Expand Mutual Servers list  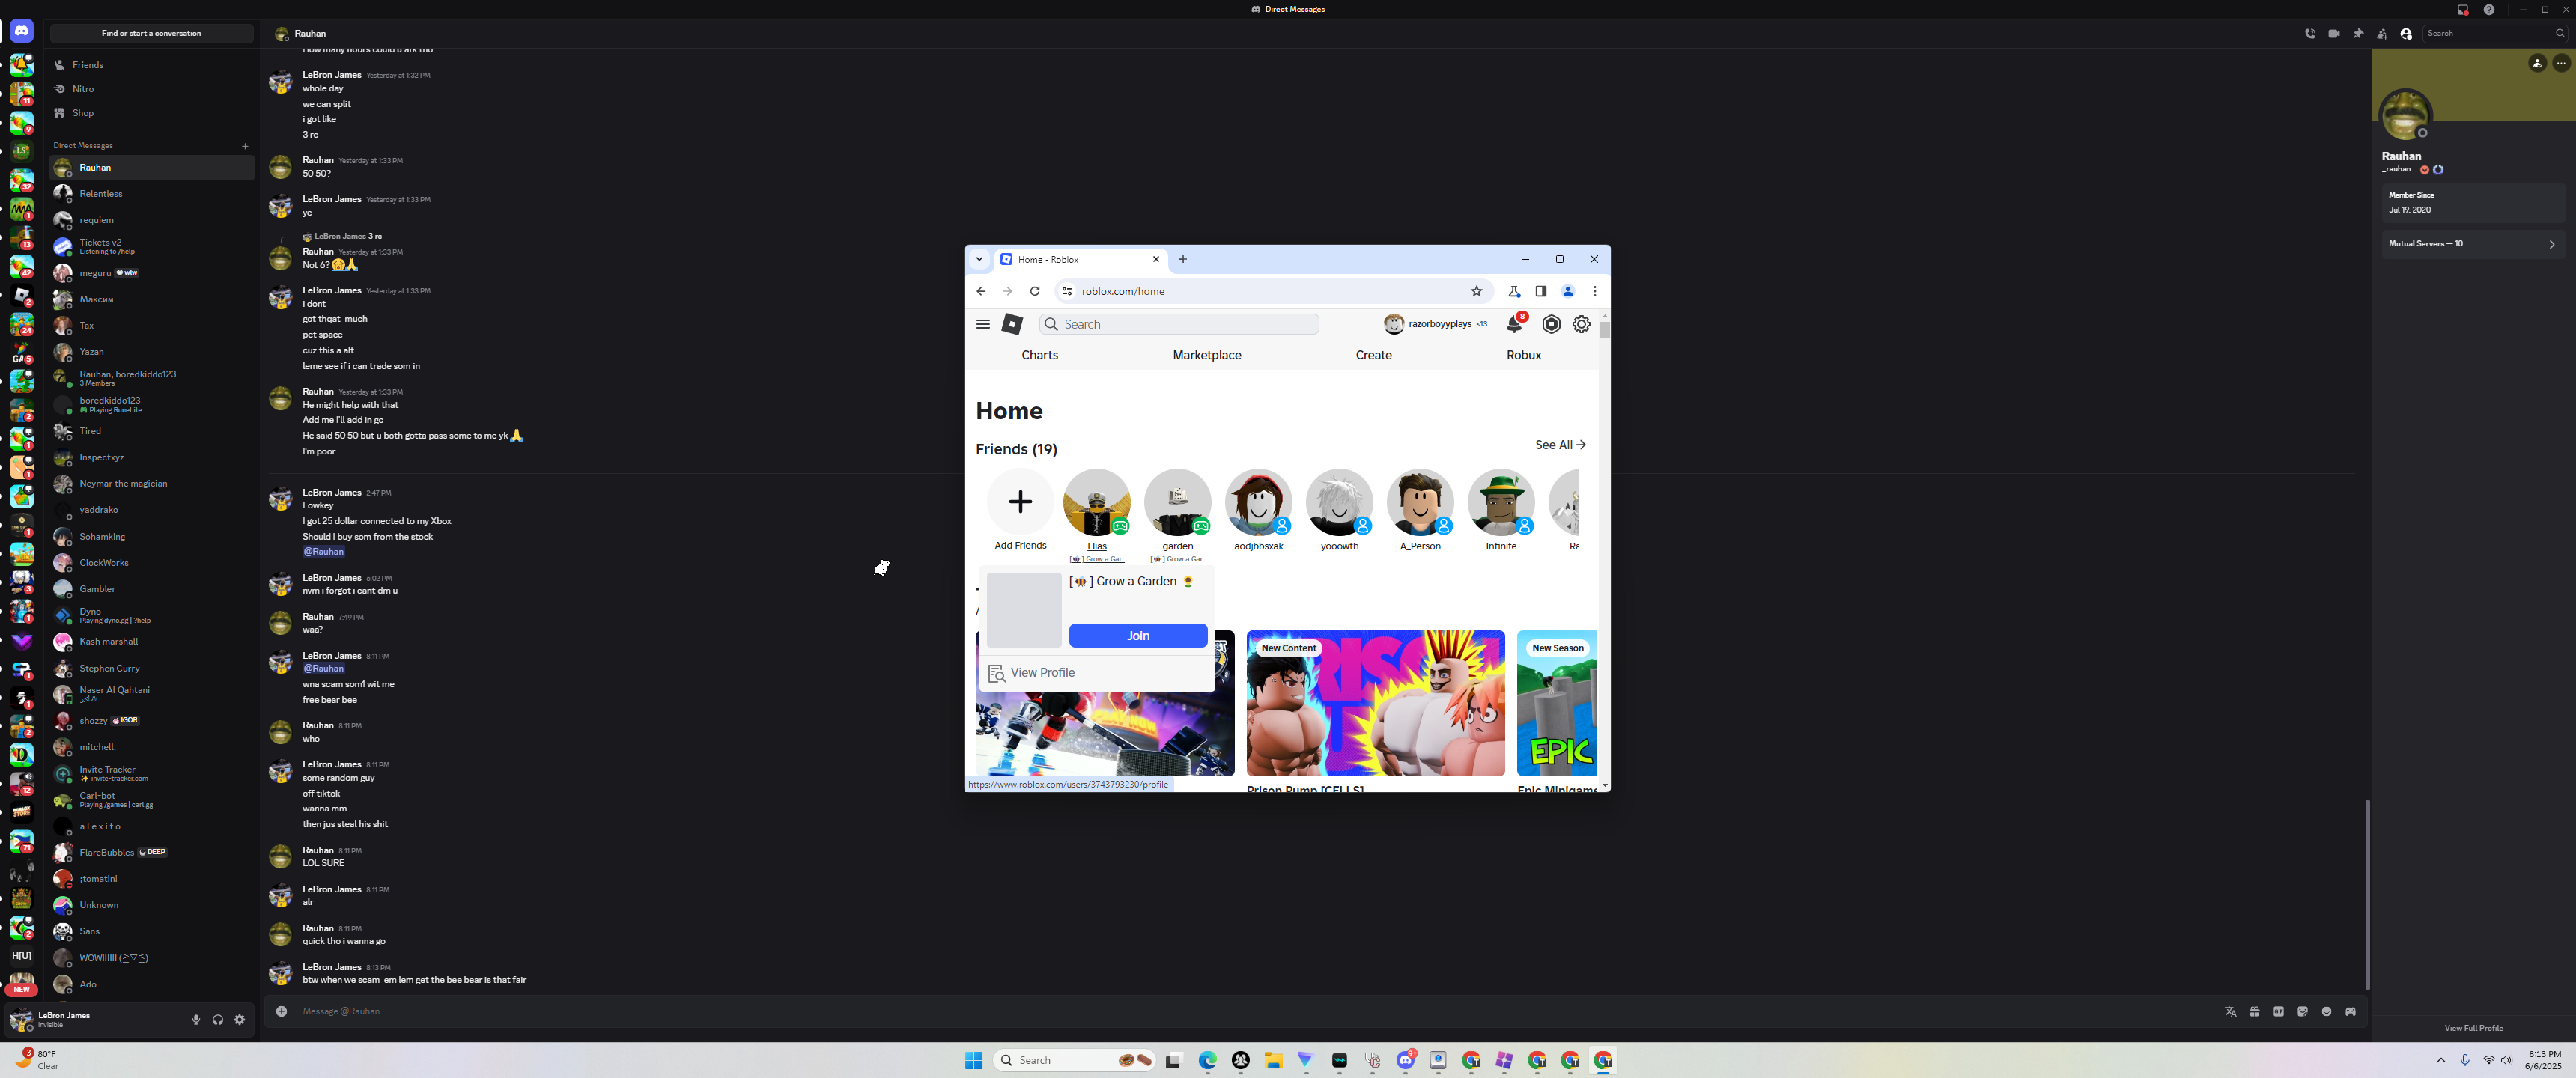(2473, 244)
